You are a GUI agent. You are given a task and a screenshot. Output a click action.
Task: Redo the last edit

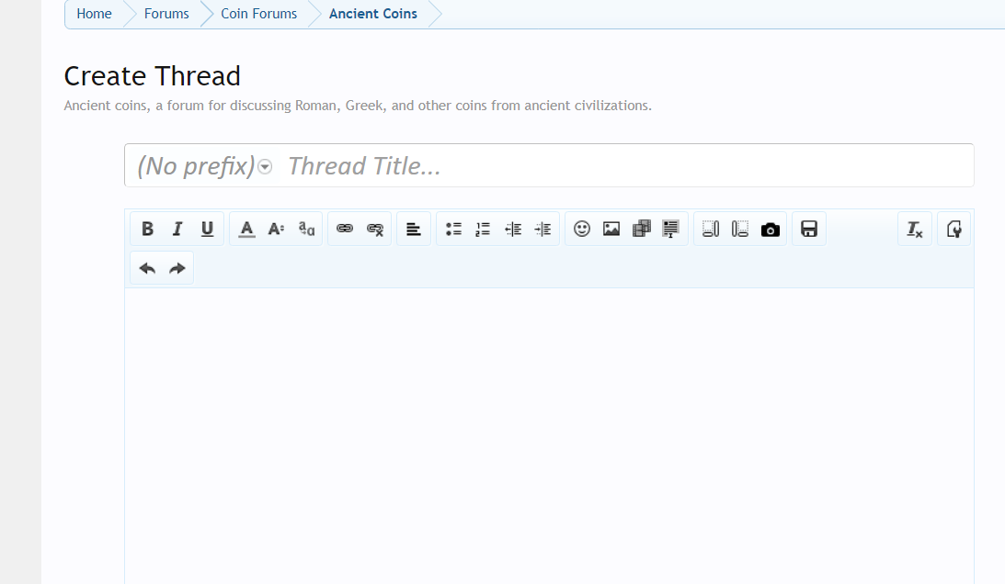[177, 268]
